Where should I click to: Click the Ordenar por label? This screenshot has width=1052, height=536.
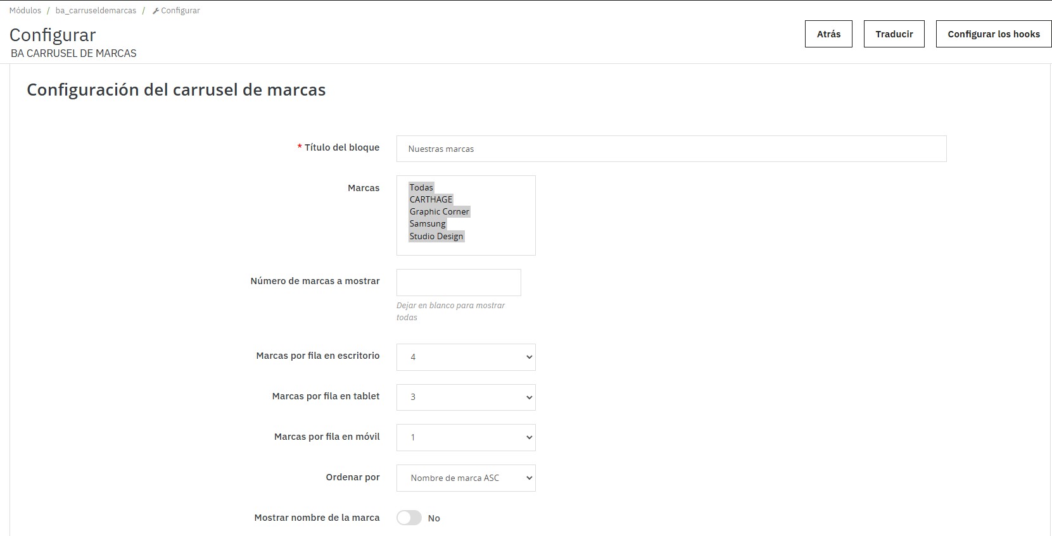point(352,477)
